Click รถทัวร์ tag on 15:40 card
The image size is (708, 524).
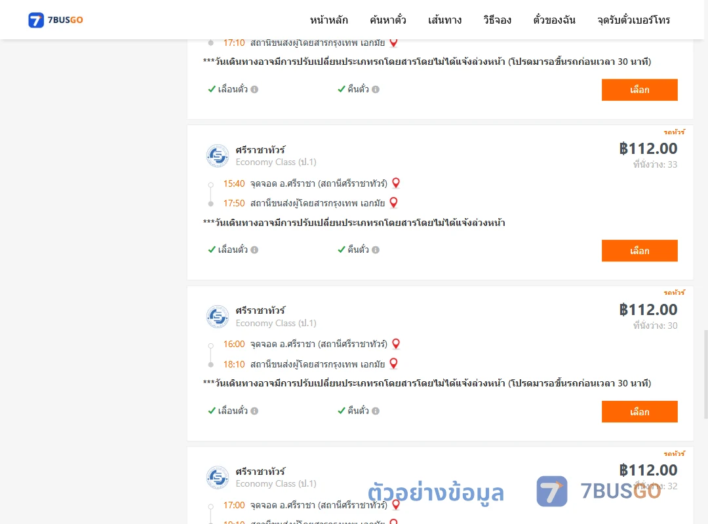click(x=674, y=132)
